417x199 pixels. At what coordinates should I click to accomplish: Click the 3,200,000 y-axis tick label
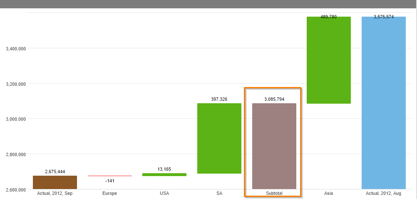click(16, 84)
